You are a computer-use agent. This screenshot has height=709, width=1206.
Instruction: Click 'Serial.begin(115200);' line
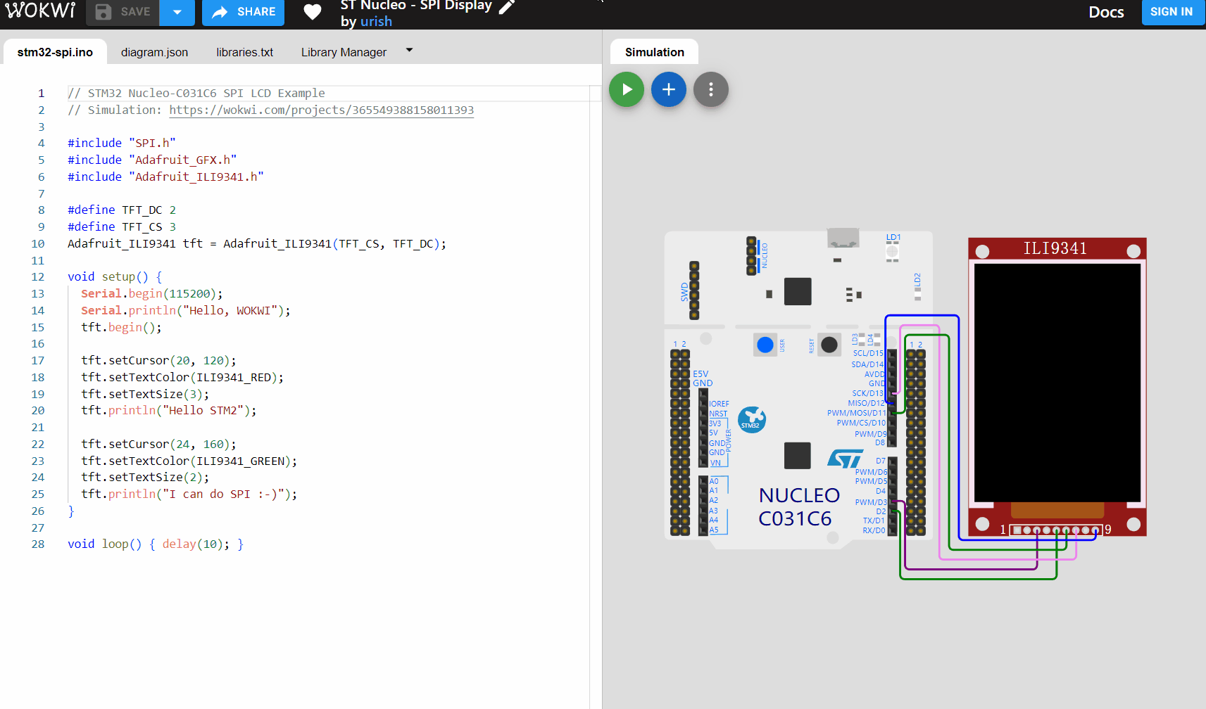tap(152, 294)
